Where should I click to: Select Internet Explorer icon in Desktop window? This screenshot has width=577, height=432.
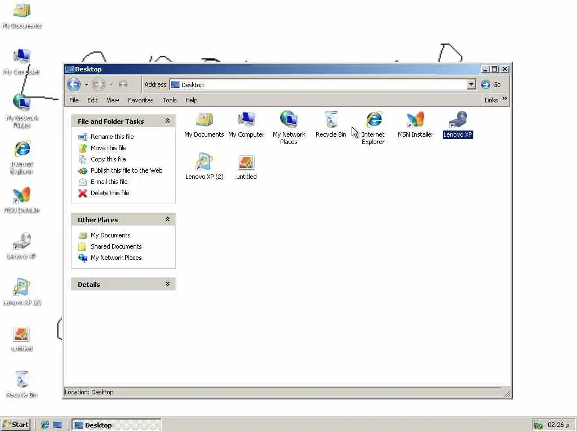[x=373, y=128]
